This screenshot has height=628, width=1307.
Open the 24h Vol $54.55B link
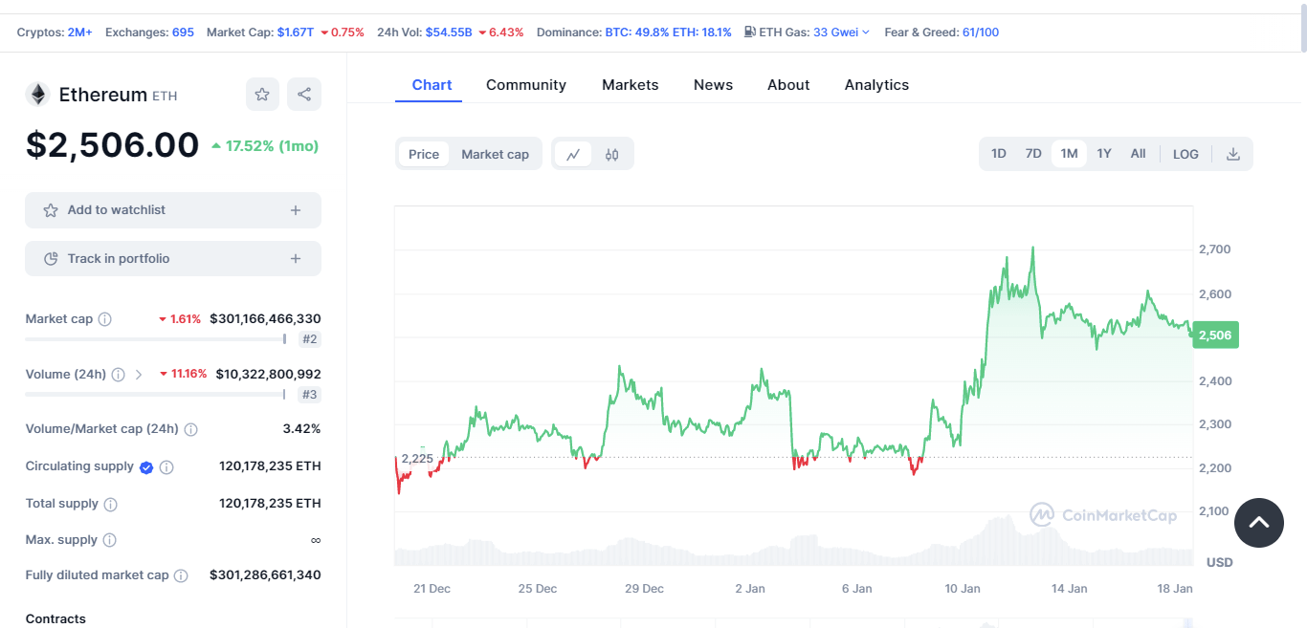(449, 32)
